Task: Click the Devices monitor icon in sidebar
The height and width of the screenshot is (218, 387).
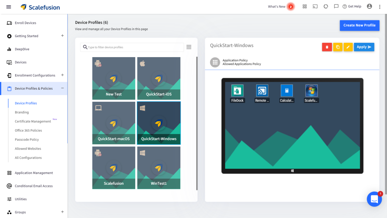Action: [x=9, y=62]
